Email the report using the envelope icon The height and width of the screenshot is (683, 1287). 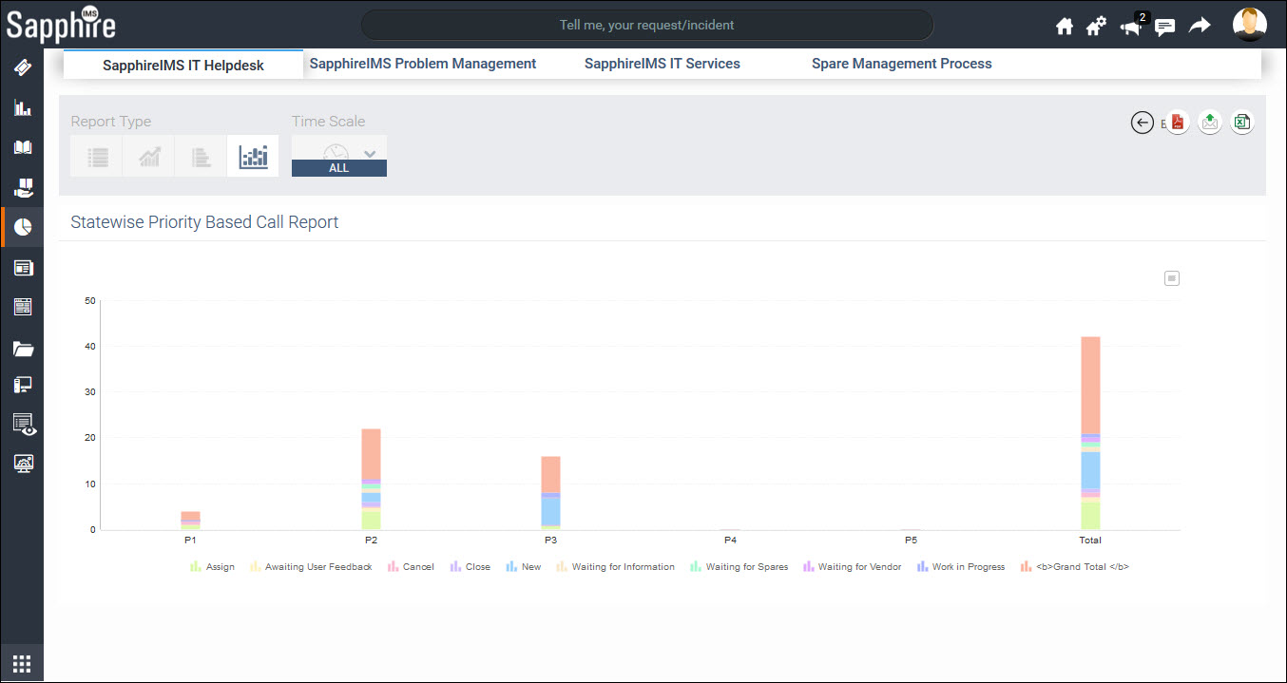tap(1209, 122)
